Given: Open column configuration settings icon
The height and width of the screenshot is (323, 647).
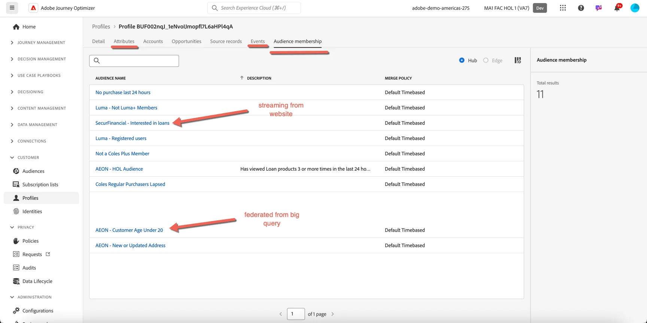Looking at the screenshot, I should (x=518, y=60).
